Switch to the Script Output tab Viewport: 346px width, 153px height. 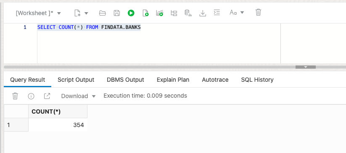pyautogui.click(x=76, y=80)
